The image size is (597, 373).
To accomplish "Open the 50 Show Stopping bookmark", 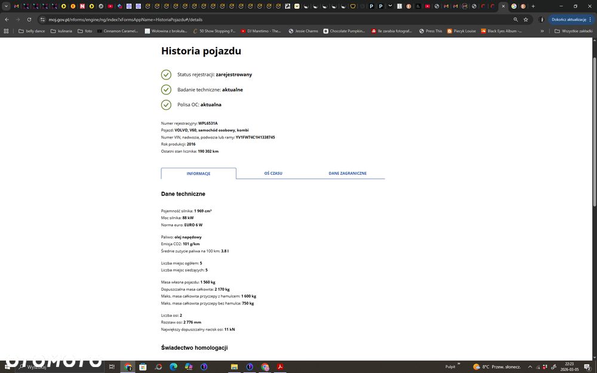I will click(214, 31).
